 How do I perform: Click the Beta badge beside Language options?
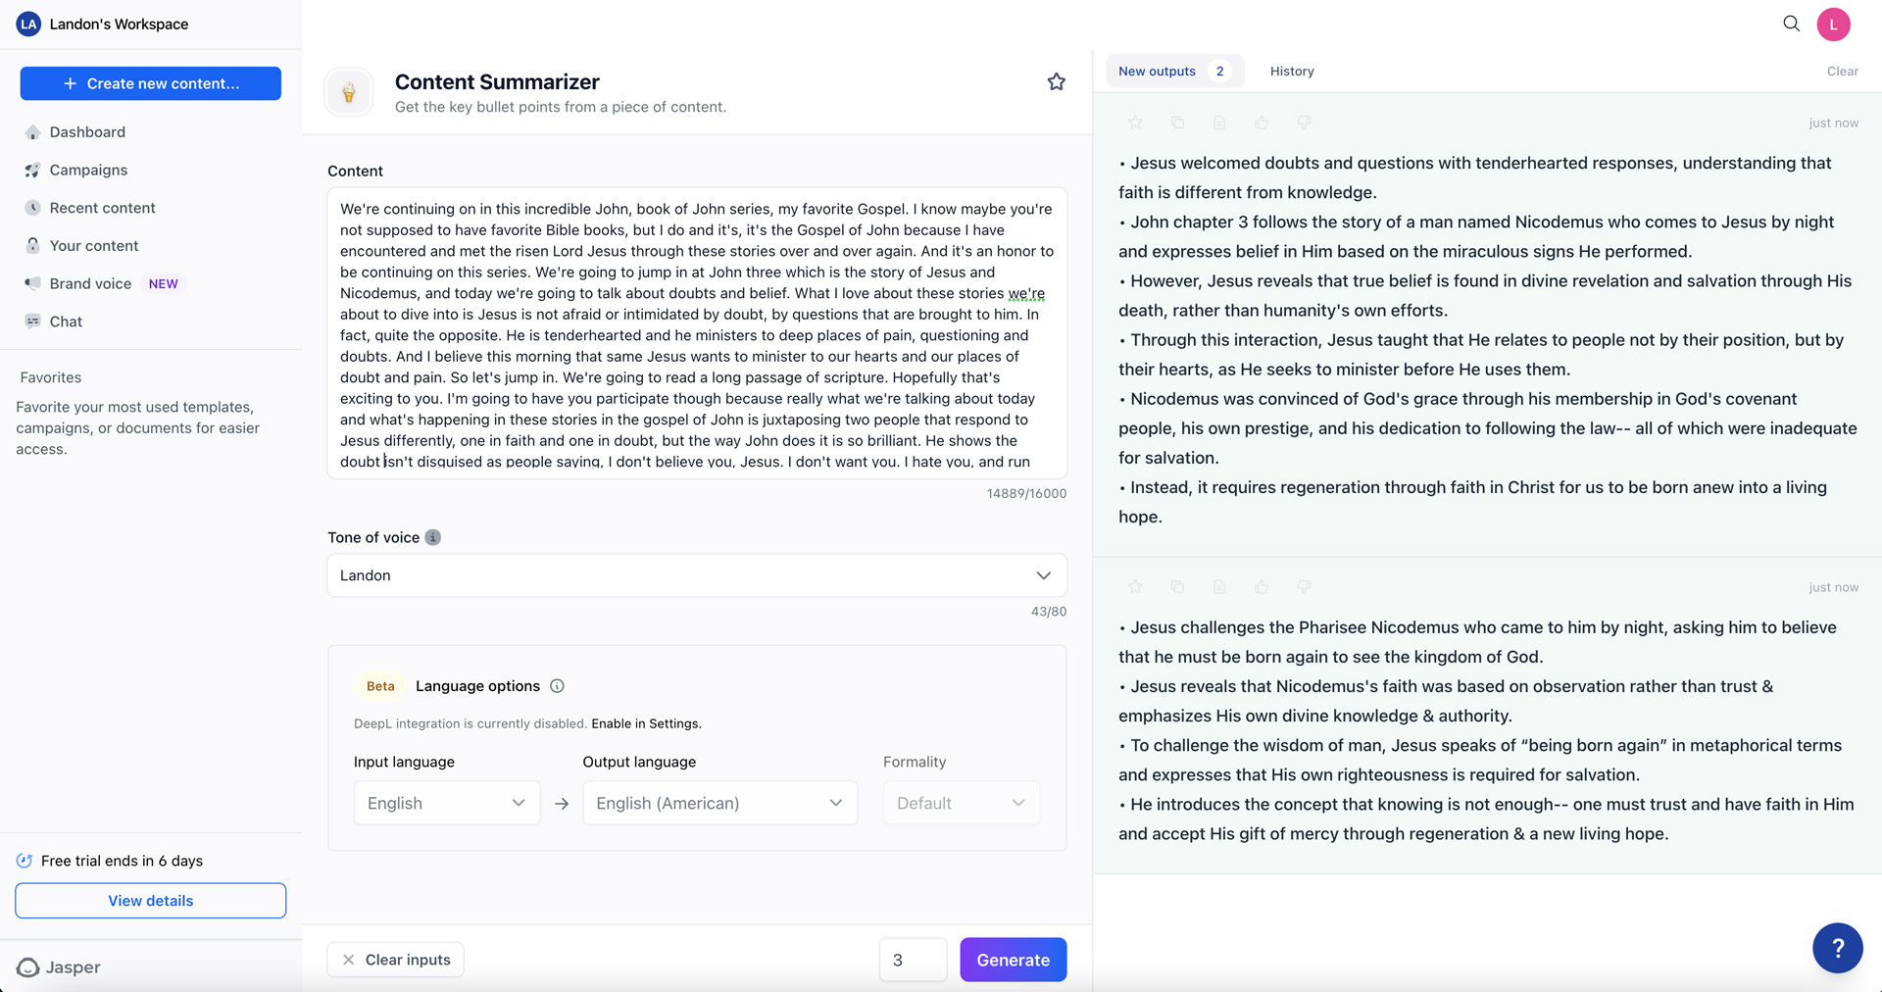point(380,686)
